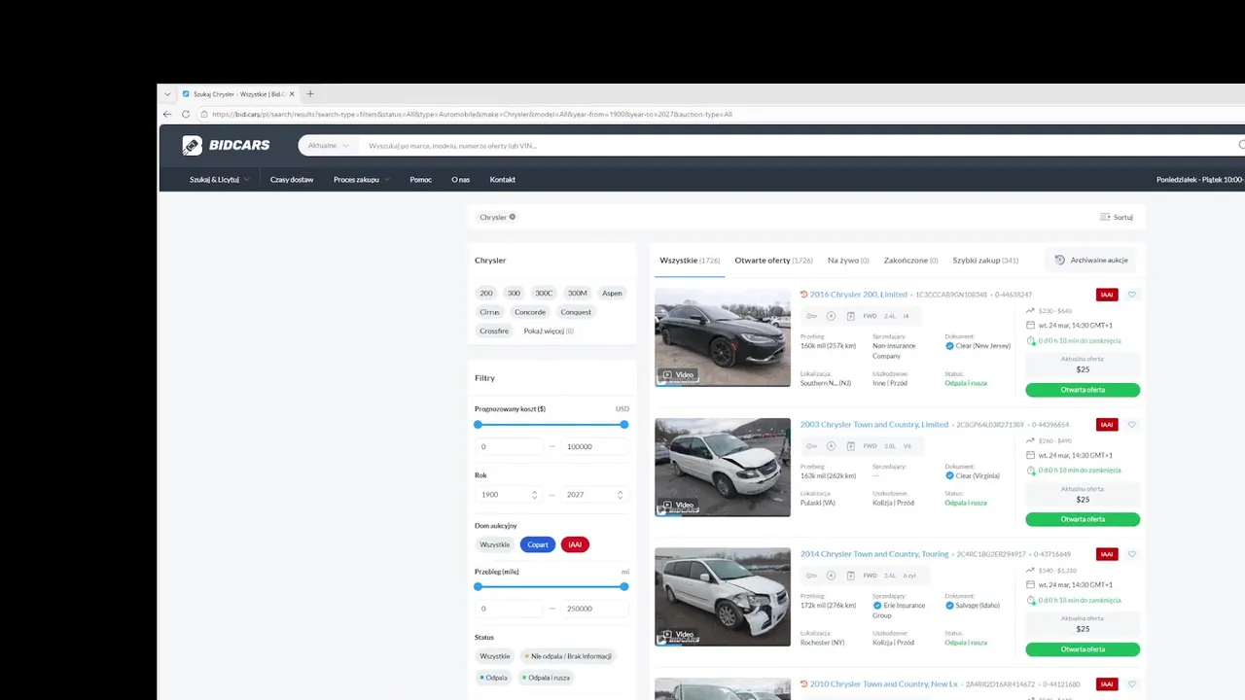
Task: Open the browser tab list chevron
Action: [x=167, y=94]
